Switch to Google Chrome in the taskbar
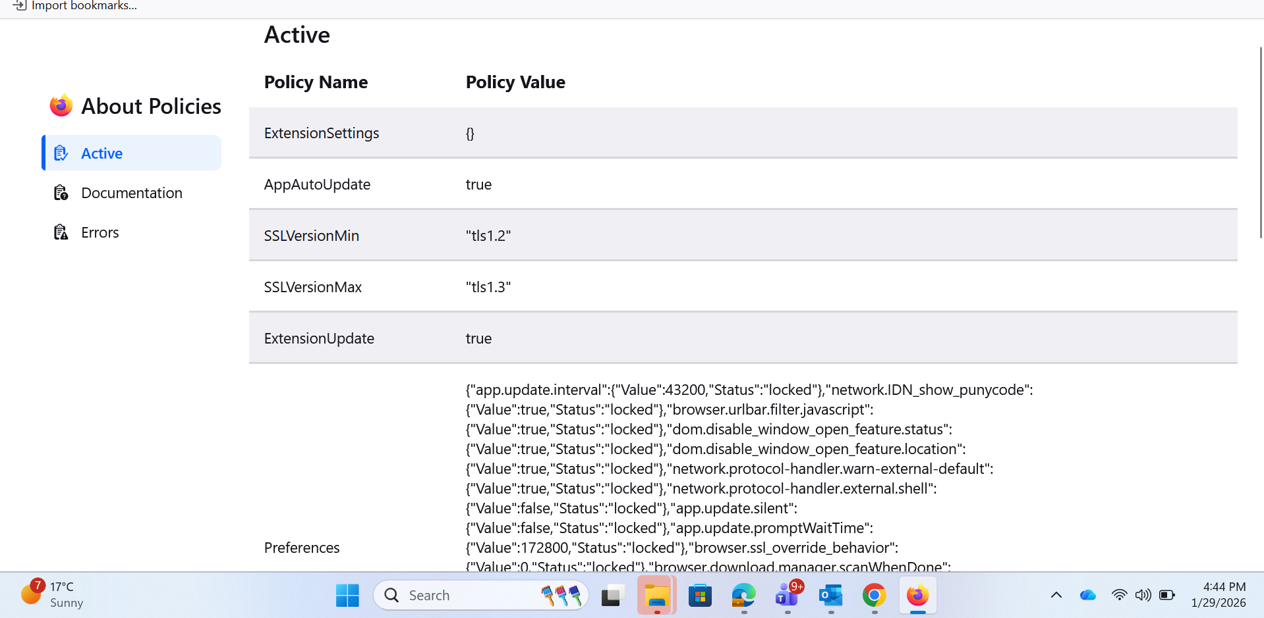 pos(875,595)
